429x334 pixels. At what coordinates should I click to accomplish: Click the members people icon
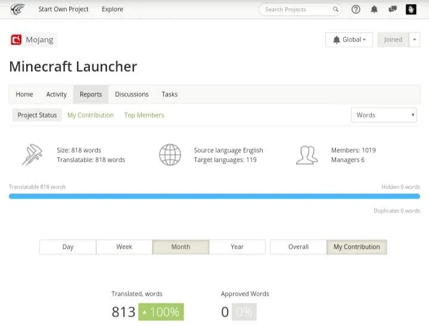point(307,155)
